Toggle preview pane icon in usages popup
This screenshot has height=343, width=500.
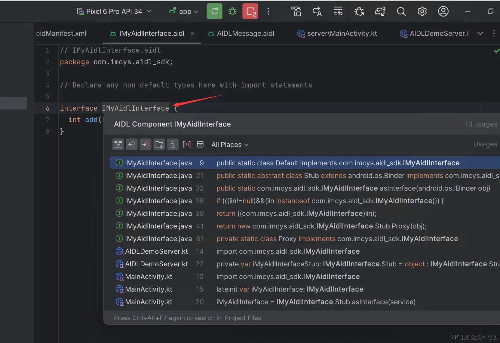[200, 145]
